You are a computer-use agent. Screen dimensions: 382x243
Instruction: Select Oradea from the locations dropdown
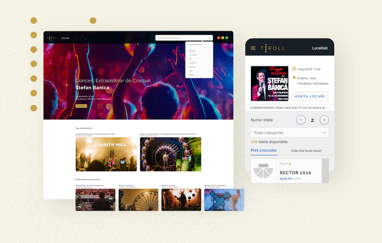192,75
